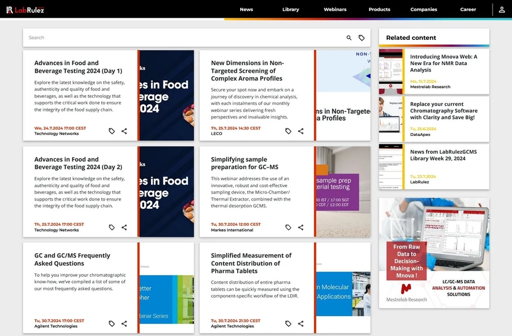This screenshot has height=336, width=512.
Task: Click the Mnova Web article thumbnail
Action: 391,72
